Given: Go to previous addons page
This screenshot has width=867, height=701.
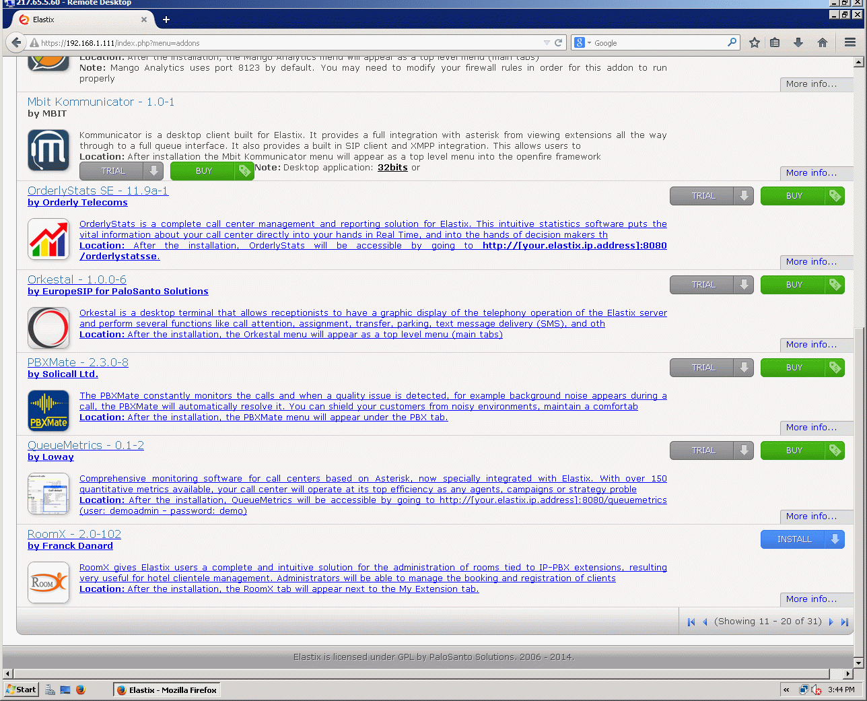Looking at the screenshot, I should 705,622.
